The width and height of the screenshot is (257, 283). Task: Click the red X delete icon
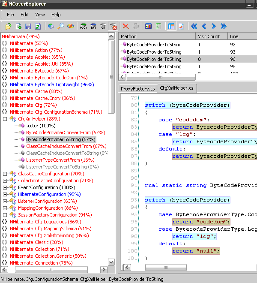coord(126,26)
